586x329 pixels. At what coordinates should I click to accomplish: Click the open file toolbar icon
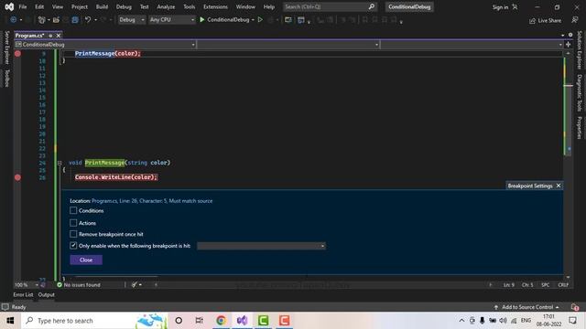pos(56,20)
